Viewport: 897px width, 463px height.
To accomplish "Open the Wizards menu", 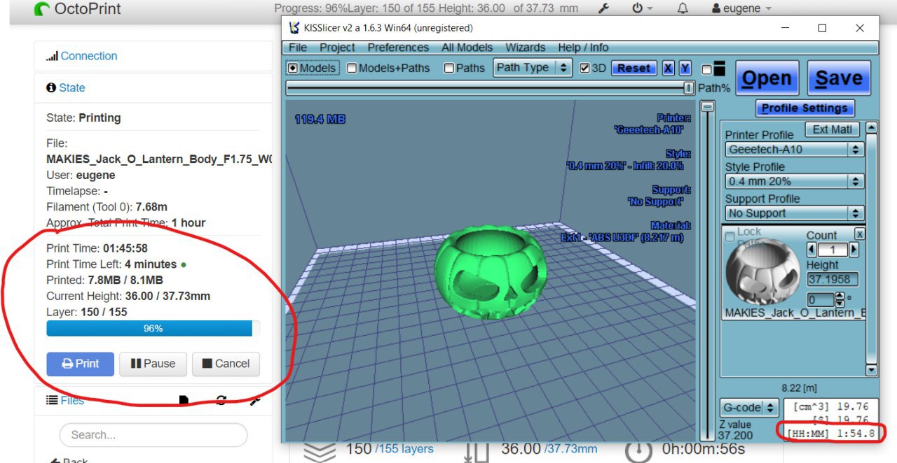I will coord(525,48).
